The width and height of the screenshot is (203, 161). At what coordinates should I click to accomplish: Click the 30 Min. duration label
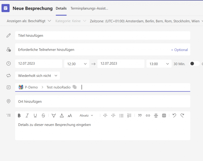pos(179,64)
